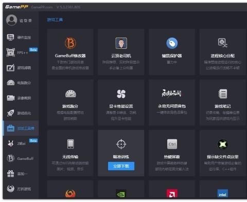The image size is (247, 202).
Task: Open the 永劫无间语音包 card
Action: pos(172,102)
